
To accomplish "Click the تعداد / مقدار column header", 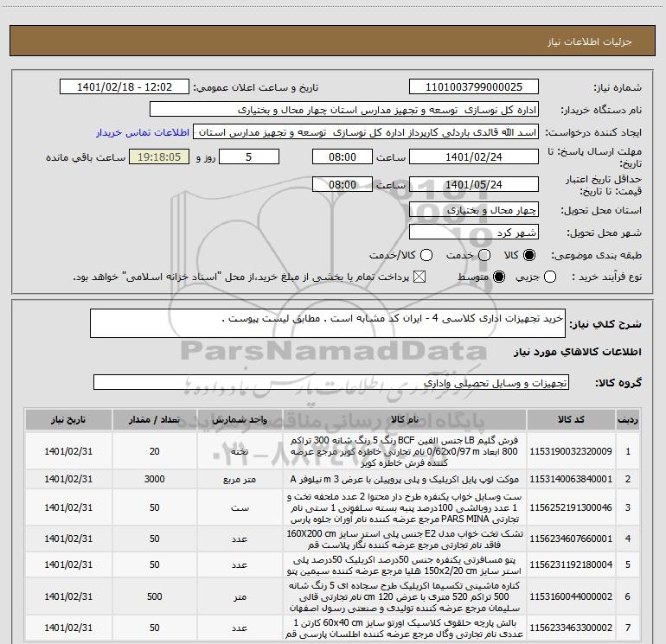I will [155, 420].
